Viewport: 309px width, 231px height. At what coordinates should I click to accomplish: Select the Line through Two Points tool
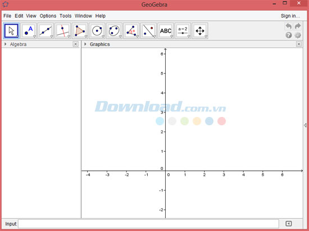(46, 31)
